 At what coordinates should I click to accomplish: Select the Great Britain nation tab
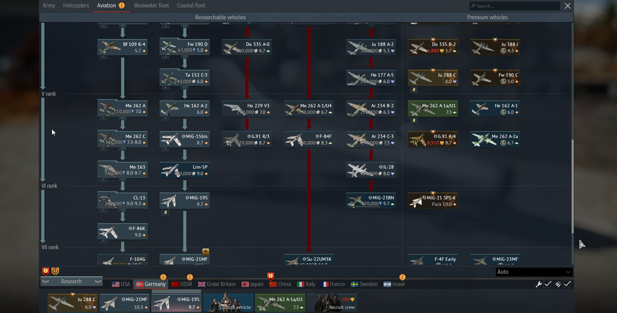point(217,284)
